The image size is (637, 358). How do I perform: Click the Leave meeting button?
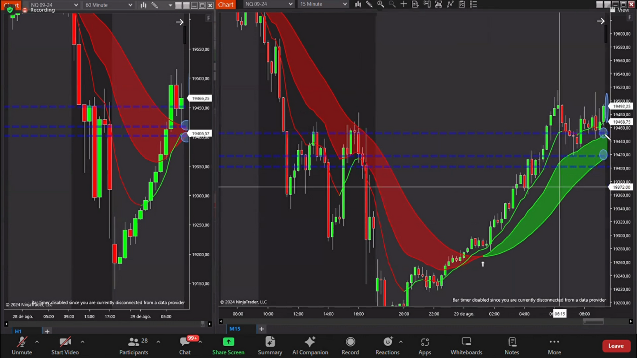(616, 346)
